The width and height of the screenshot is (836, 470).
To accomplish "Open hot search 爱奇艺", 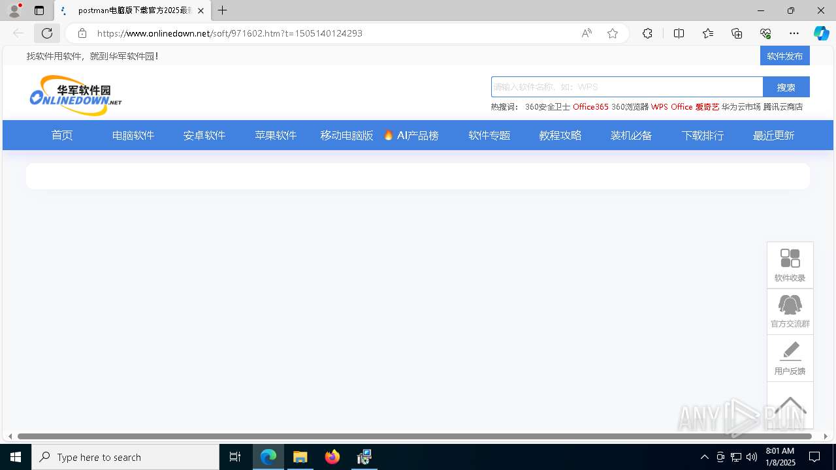I will (707, 107).
